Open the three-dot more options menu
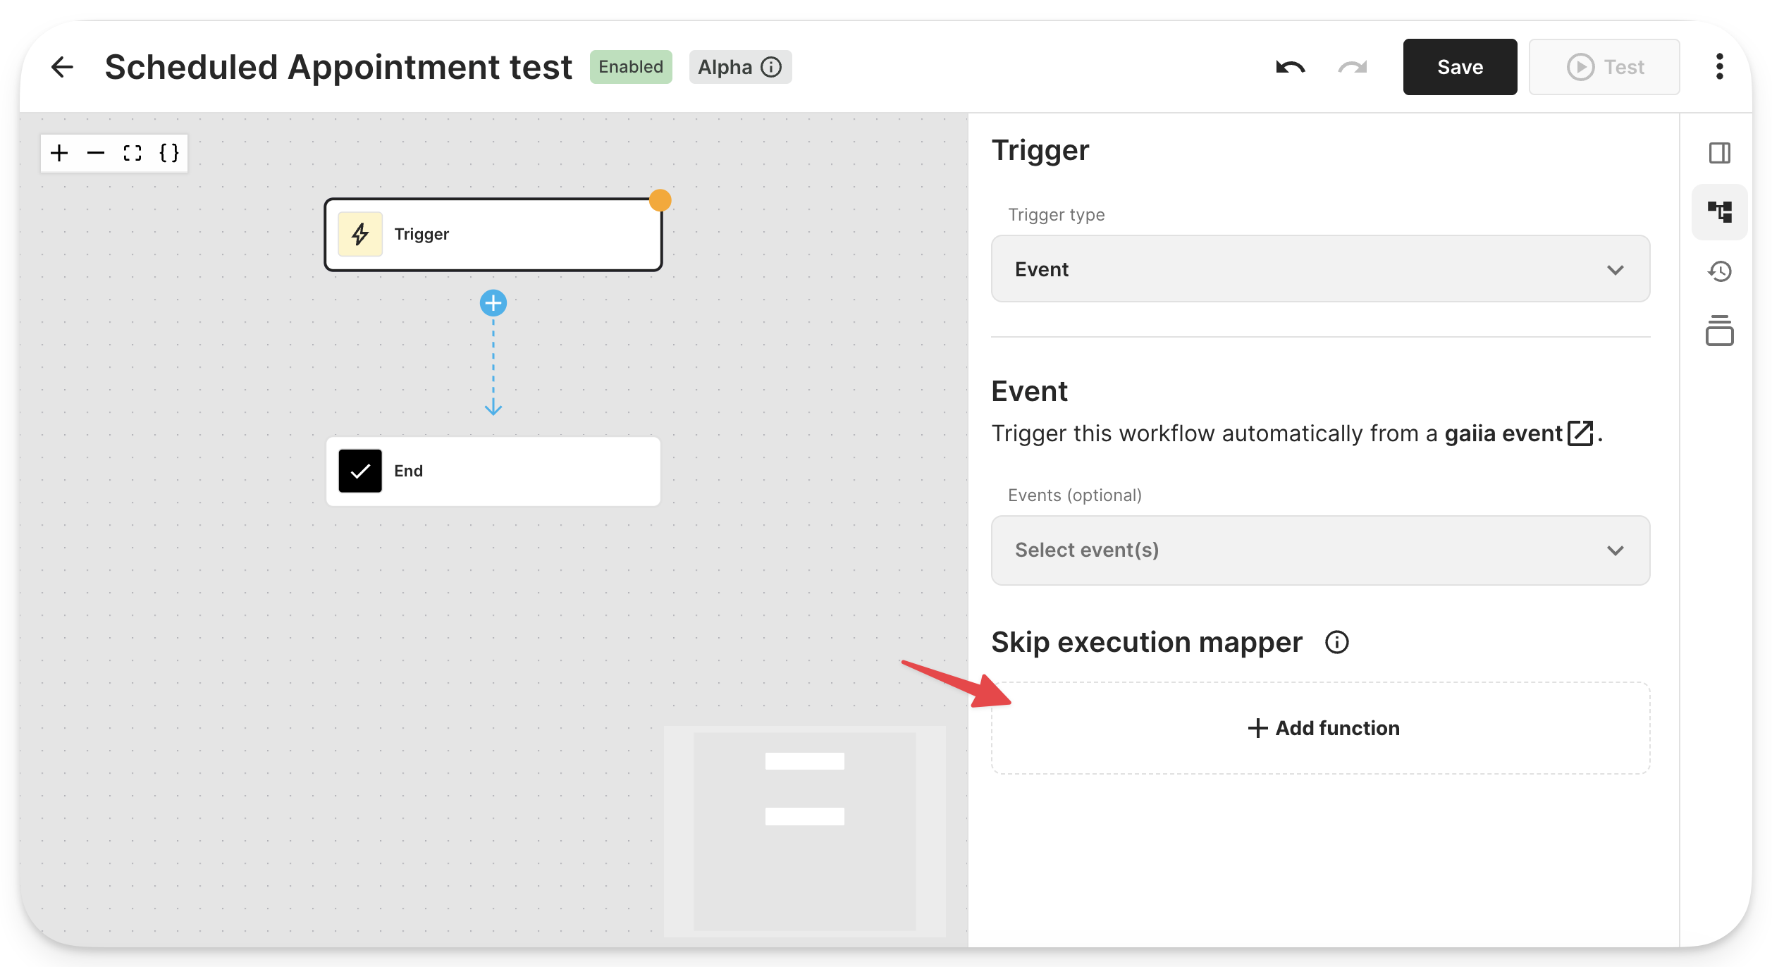The height and width of the screenshot is (967, 1772). (x=1720, y=67)
